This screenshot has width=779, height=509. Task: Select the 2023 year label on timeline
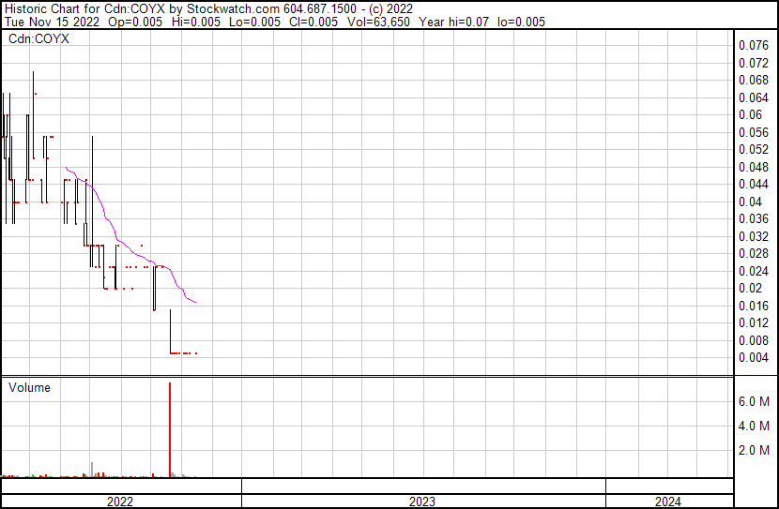pos(423,502)
